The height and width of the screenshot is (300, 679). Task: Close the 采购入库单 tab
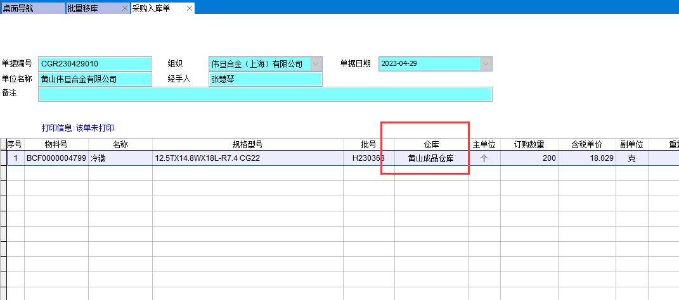[189, 8]
